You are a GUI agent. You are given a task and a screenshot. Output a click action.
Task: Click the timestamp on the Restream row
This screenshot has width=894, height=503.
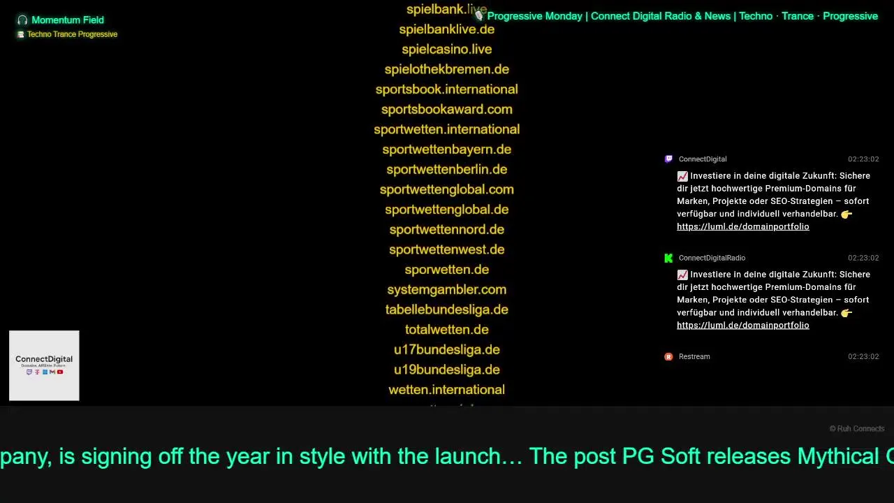click(863, 356)
